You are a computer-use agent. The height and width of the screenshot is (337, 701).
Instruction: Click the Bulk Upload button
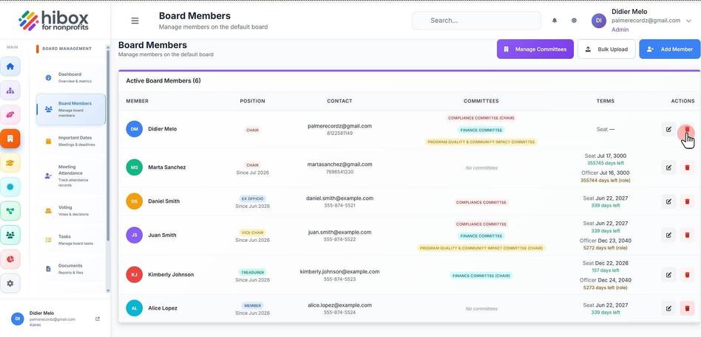coord(606,49)
